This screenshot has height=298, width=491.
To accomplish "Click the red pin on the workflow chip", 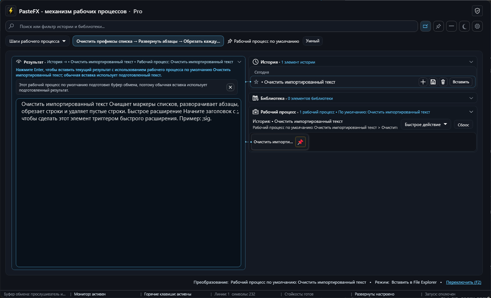I will pyautogui.click(x=300, y=142).
